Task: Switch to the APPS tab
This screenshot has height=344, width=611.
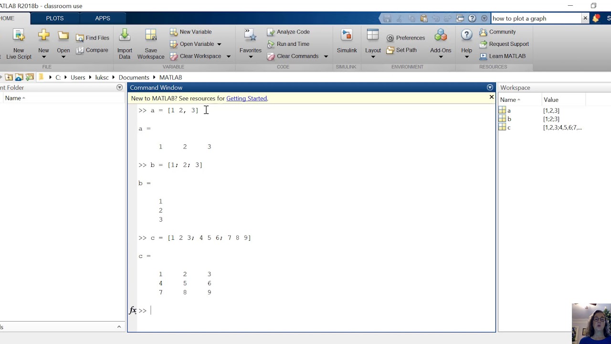Action: [103, 18]
